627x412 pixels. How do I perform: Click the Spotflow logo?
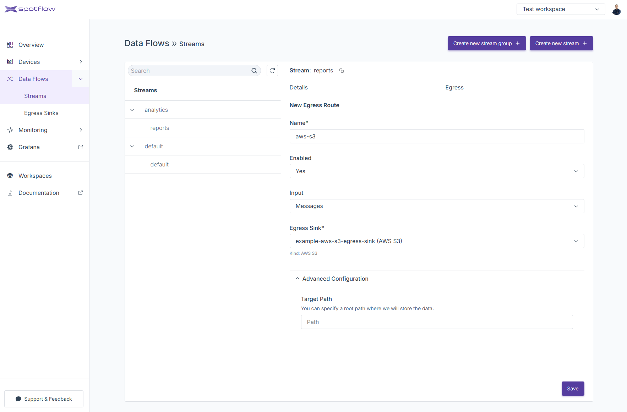tap(30, 9)
